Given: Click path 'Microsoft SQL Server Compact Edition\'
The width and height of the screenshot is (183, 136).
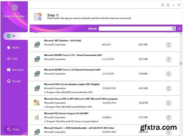Looking at the screenshot, I should (x=71, y=122).
